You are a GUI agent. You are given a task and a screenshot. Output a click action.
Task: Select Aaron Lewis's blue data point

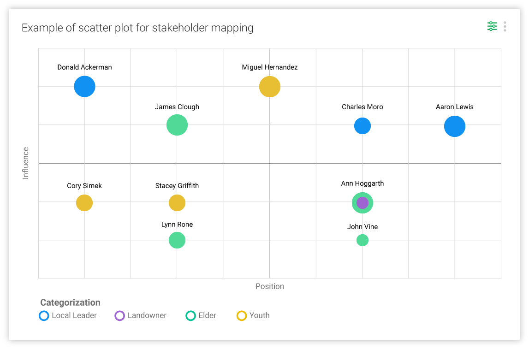tap(455, 126)
